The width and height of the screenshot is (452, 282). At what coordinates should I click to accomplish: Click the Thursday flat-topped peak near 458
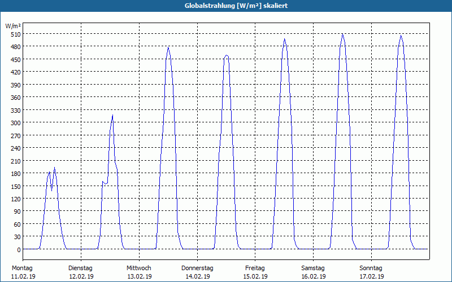pos(227,55)
